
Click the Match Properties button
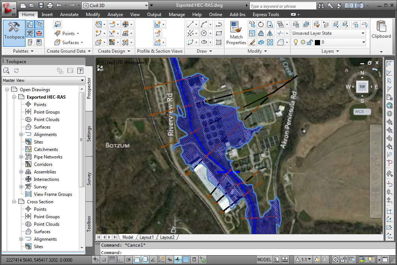pyautogui.click(x=236, y=33)
